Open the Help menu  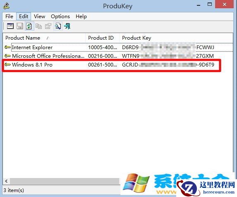[x=81, y=16]
